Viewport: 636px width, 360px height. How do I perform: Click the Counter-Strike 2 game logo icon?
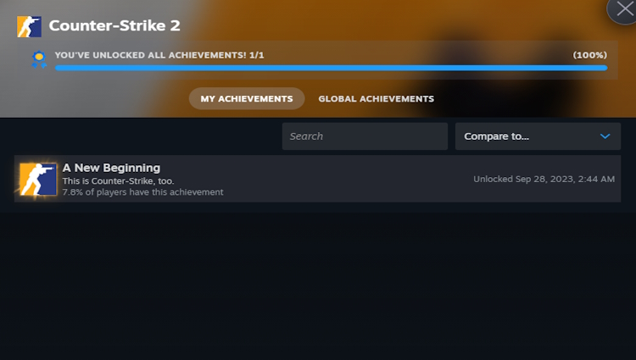coord(29,26)
